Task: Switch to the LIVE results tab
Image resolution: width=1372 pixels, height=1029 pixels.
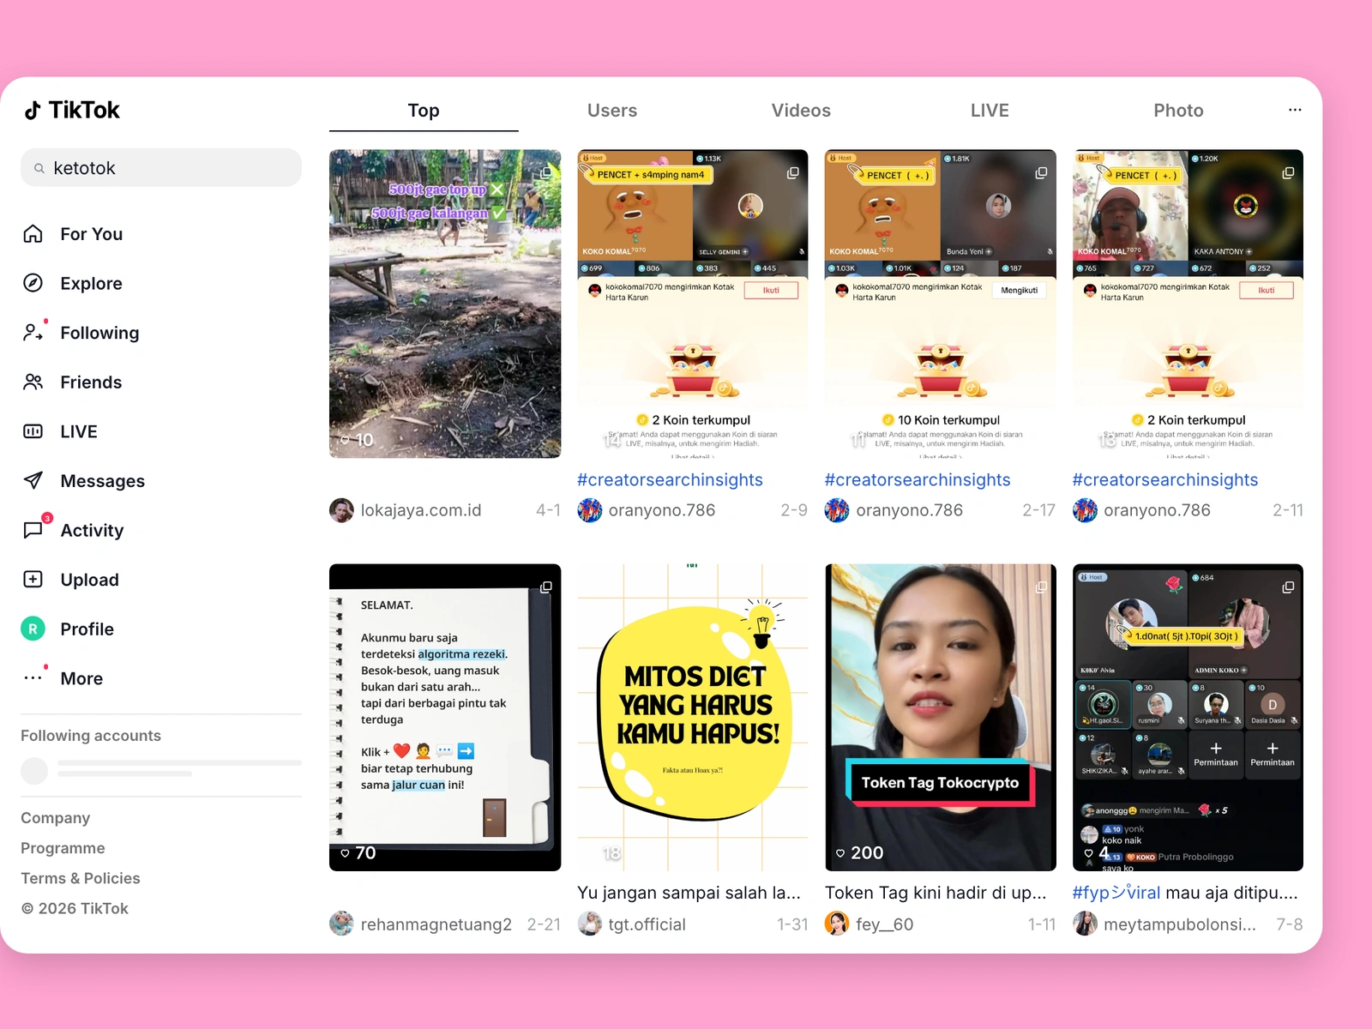Action: 990,111
